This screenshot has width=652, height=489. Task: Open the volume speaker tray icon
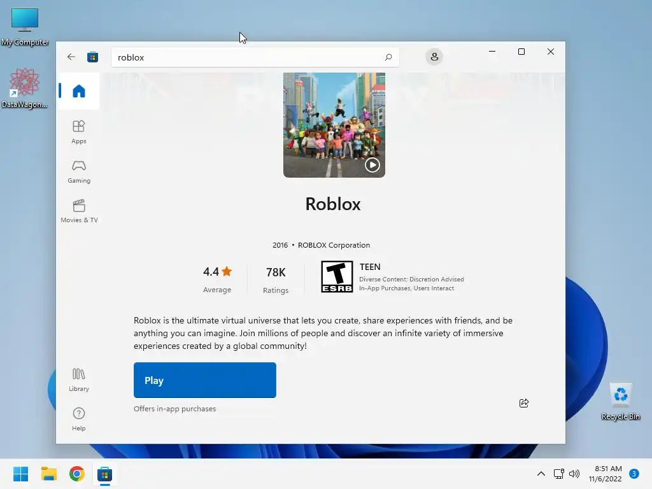(574, 474)
